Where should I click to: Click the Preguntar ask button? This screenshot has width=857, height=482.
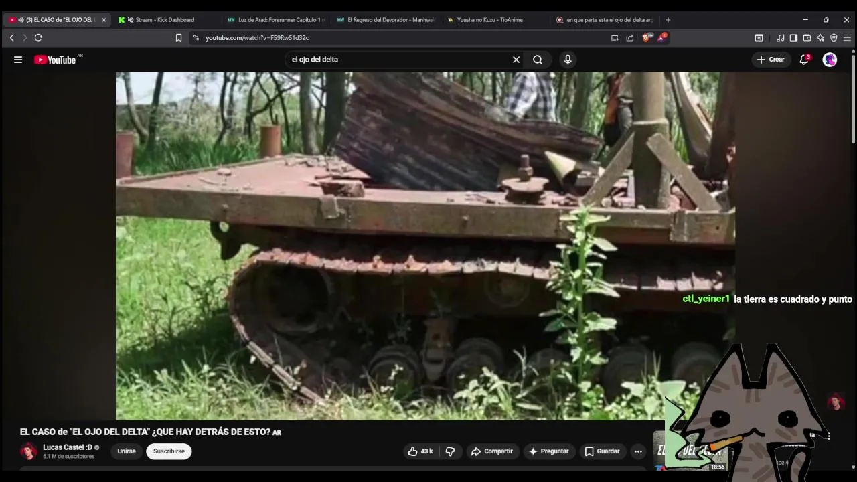(548, 451)
